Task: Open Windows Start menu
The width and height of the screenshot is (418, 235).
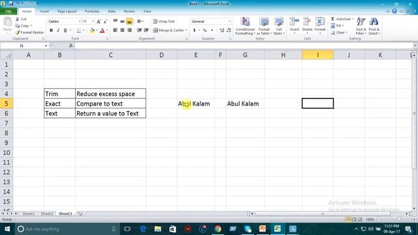Action: pos(7,229)
